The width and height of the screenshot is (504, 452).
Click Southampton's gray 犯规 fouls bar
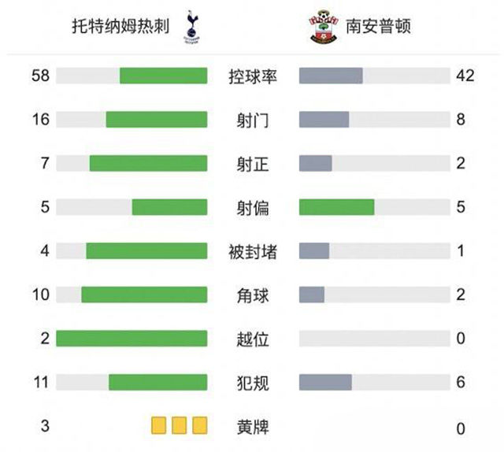click(325, 383)
